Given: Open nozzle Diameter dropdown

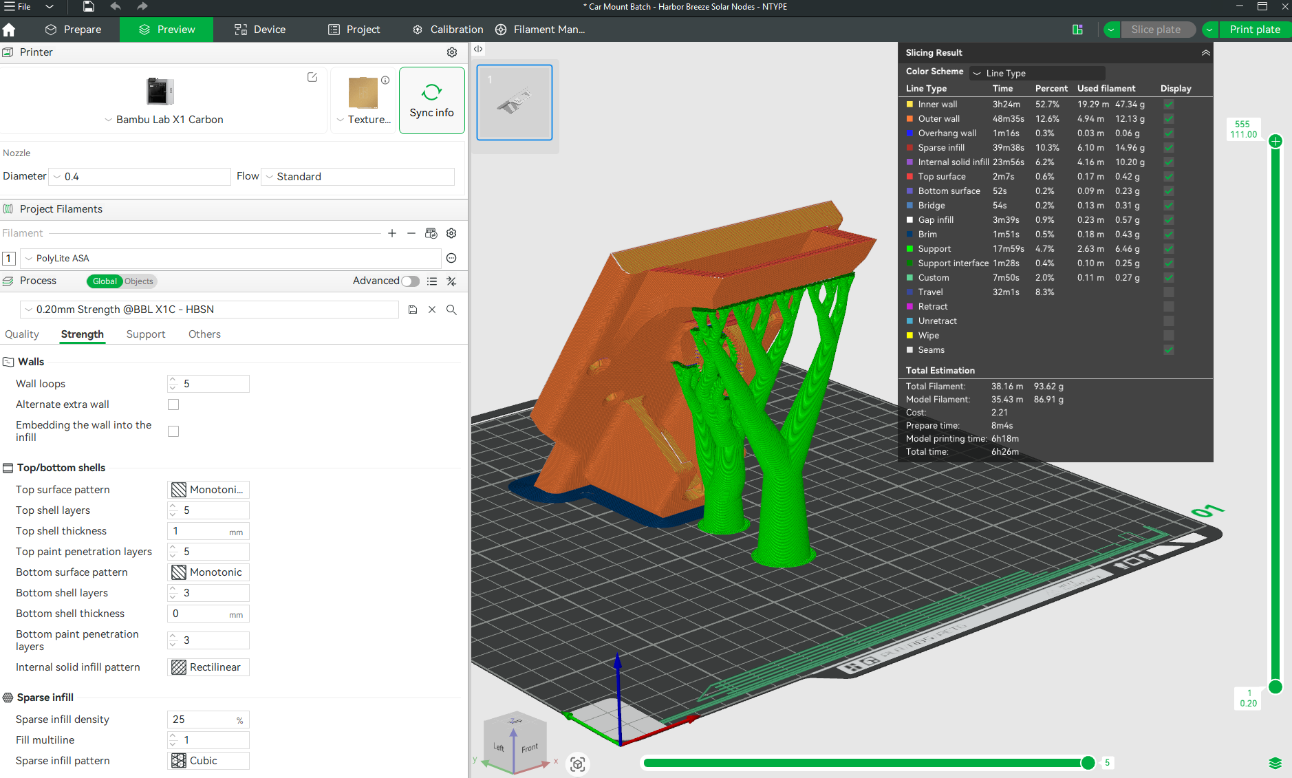Looking at the screenshot, I should [141, 177].
